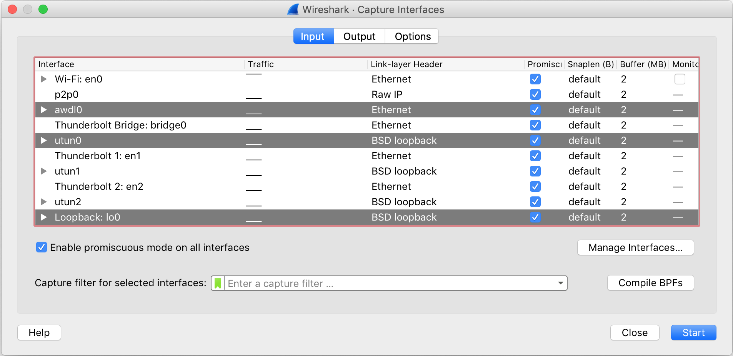Click BSD loopback cell for utun1
Image resolution: width=733 pixels, height=356 pixels.
[x=404, y=171]
